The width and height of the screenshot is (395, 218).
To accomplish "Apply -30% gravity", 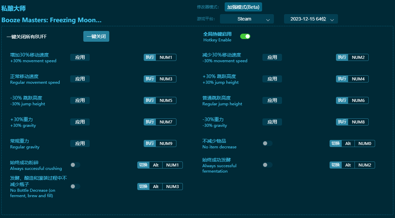I will (x=272, y=122).
